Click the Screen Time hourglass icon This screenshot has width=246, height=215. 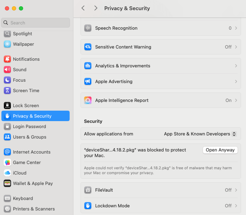coord(7,91)
